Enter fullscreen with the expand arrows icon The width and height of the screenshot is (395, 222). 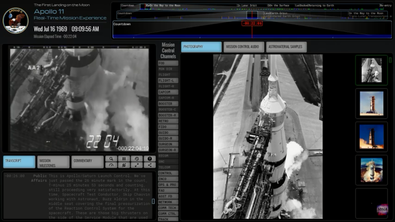click(137, 165)
